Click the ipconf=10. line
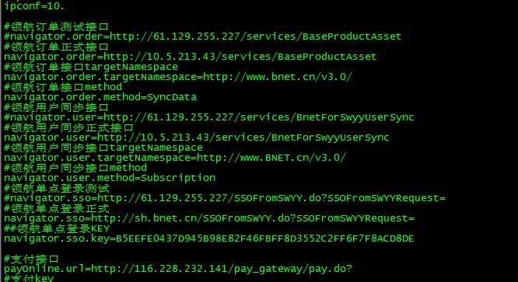The height and width of the screenshot is (282, 518). 34,6
